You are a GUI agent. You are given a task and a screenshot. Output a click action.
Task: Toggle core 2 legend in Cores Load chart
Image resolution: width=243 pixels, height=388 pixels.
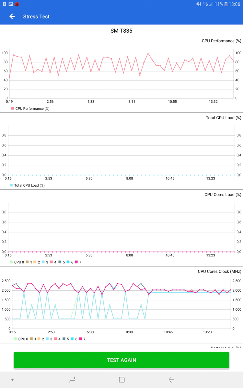[x=37, y=262]
